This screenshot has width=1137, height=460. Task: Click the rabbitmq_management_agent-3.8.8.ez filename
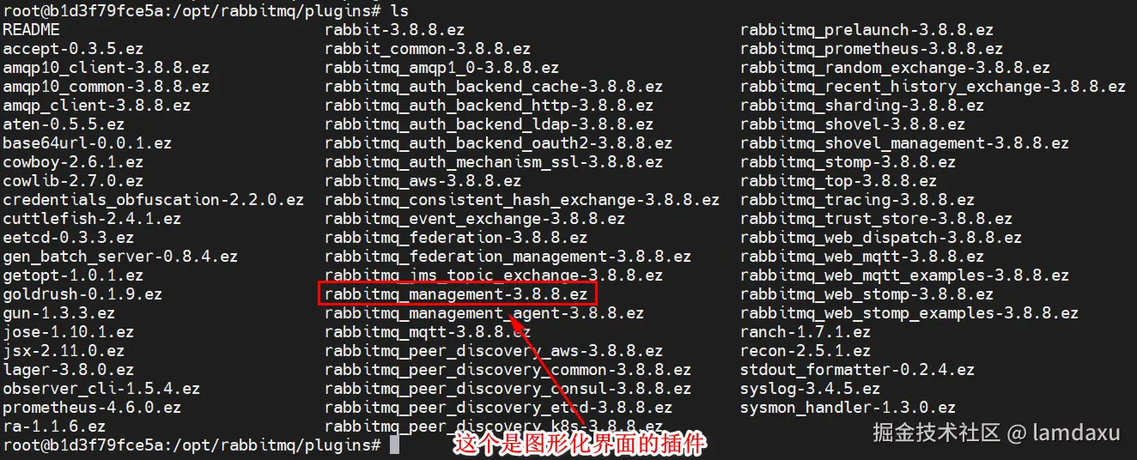[x=484, y=313]
